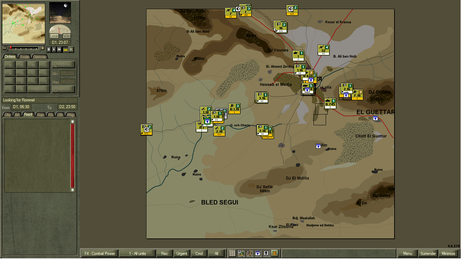Image resolution: width=462 pixels, height=259 pixels.
Task: Click the Surrender button
Action: pos(428,253)
